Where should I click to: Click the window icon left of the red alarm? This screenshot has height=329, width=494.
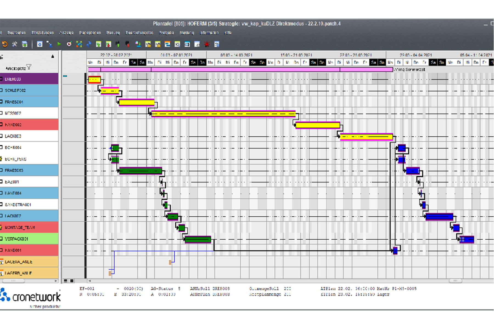click(197, 44)
